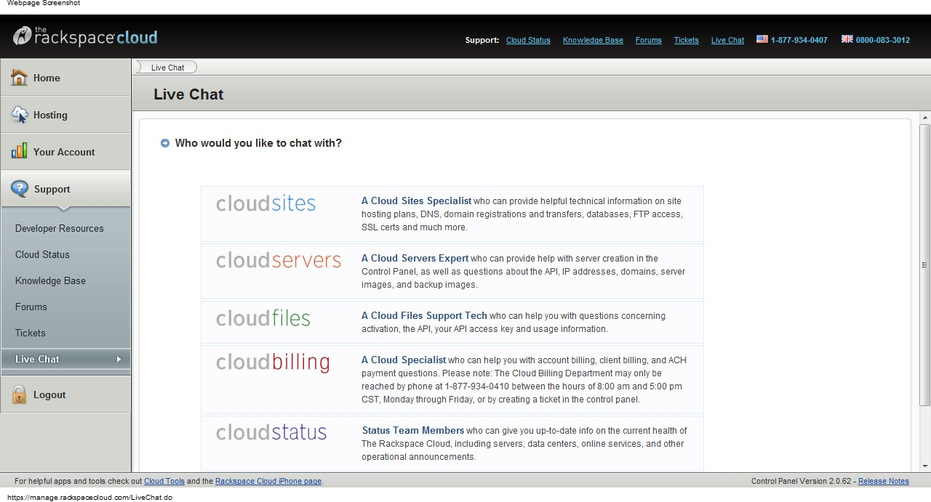Select Live Chat in the sidebar
Image resolution: width=931 pixels, height=502 pixels.
coord(65,359)
